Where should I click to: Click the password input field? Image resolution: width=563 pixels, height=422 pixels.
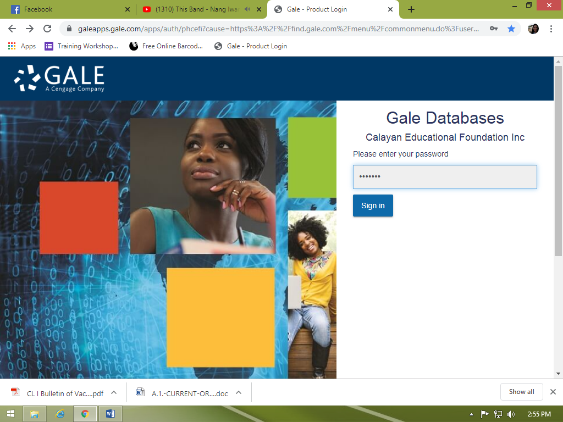pyautogui.click(x=444, y=177)
